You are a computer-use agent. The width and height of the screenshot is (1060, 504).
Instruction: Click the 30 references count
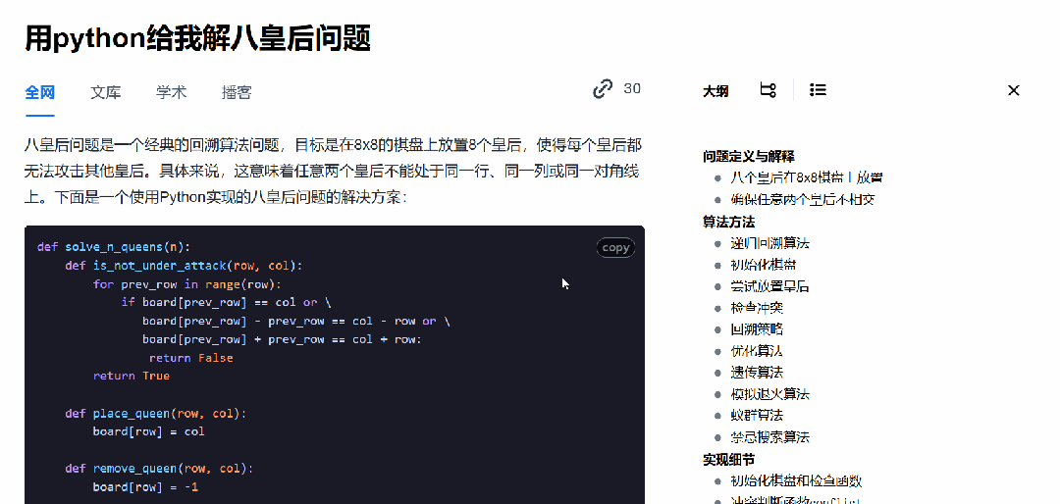click(x=632, y=88)
